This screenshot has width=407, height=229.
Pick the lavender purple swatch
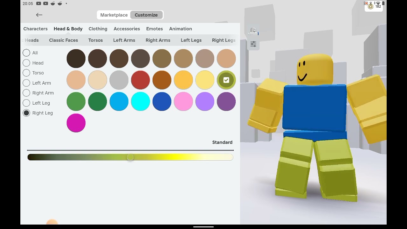click(x=205, y=101)
